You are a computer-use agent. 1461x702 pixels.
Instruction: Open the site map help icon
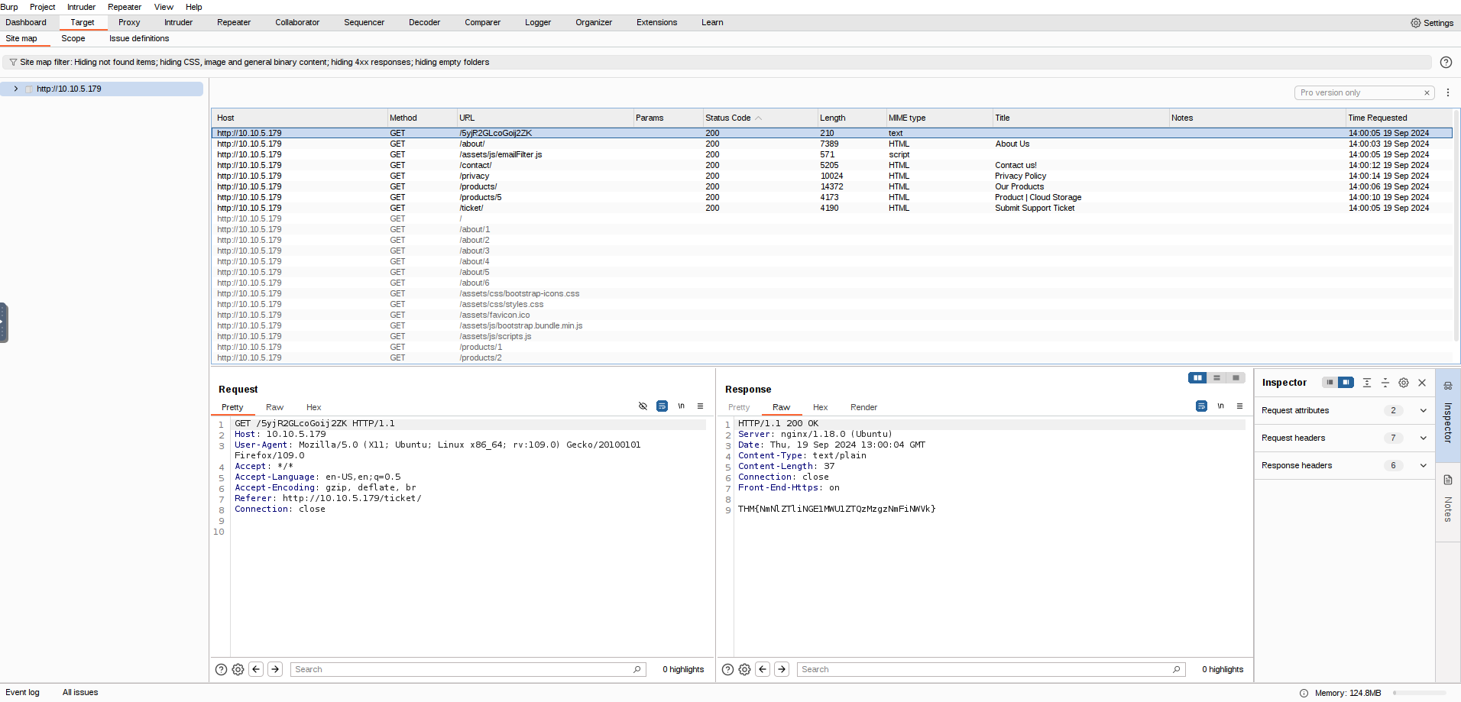tap(1446, 63)
